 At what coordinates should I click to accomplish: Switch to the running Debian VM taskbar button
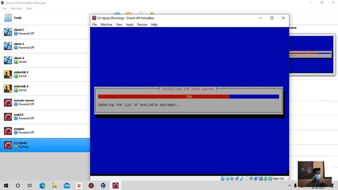pyautogui.click(x=116, y=185)
